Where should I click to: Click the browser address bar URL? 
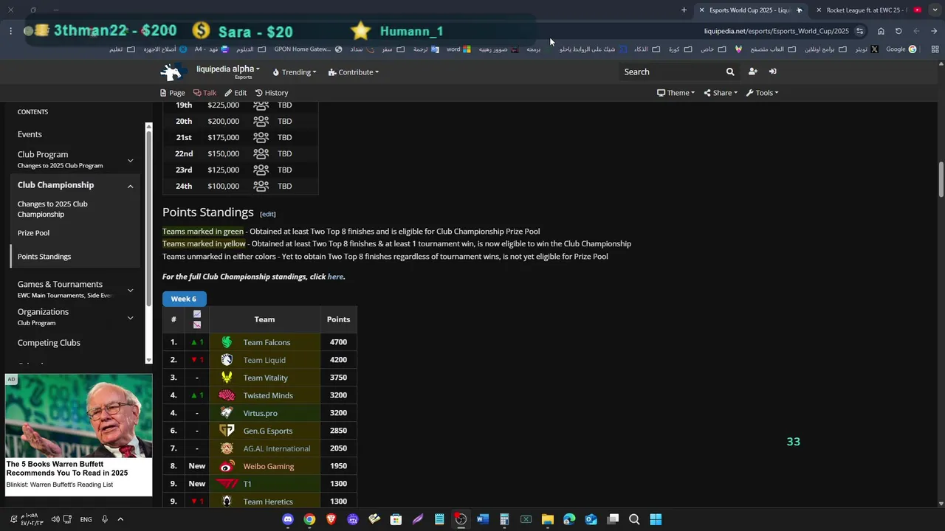[776, 31]
